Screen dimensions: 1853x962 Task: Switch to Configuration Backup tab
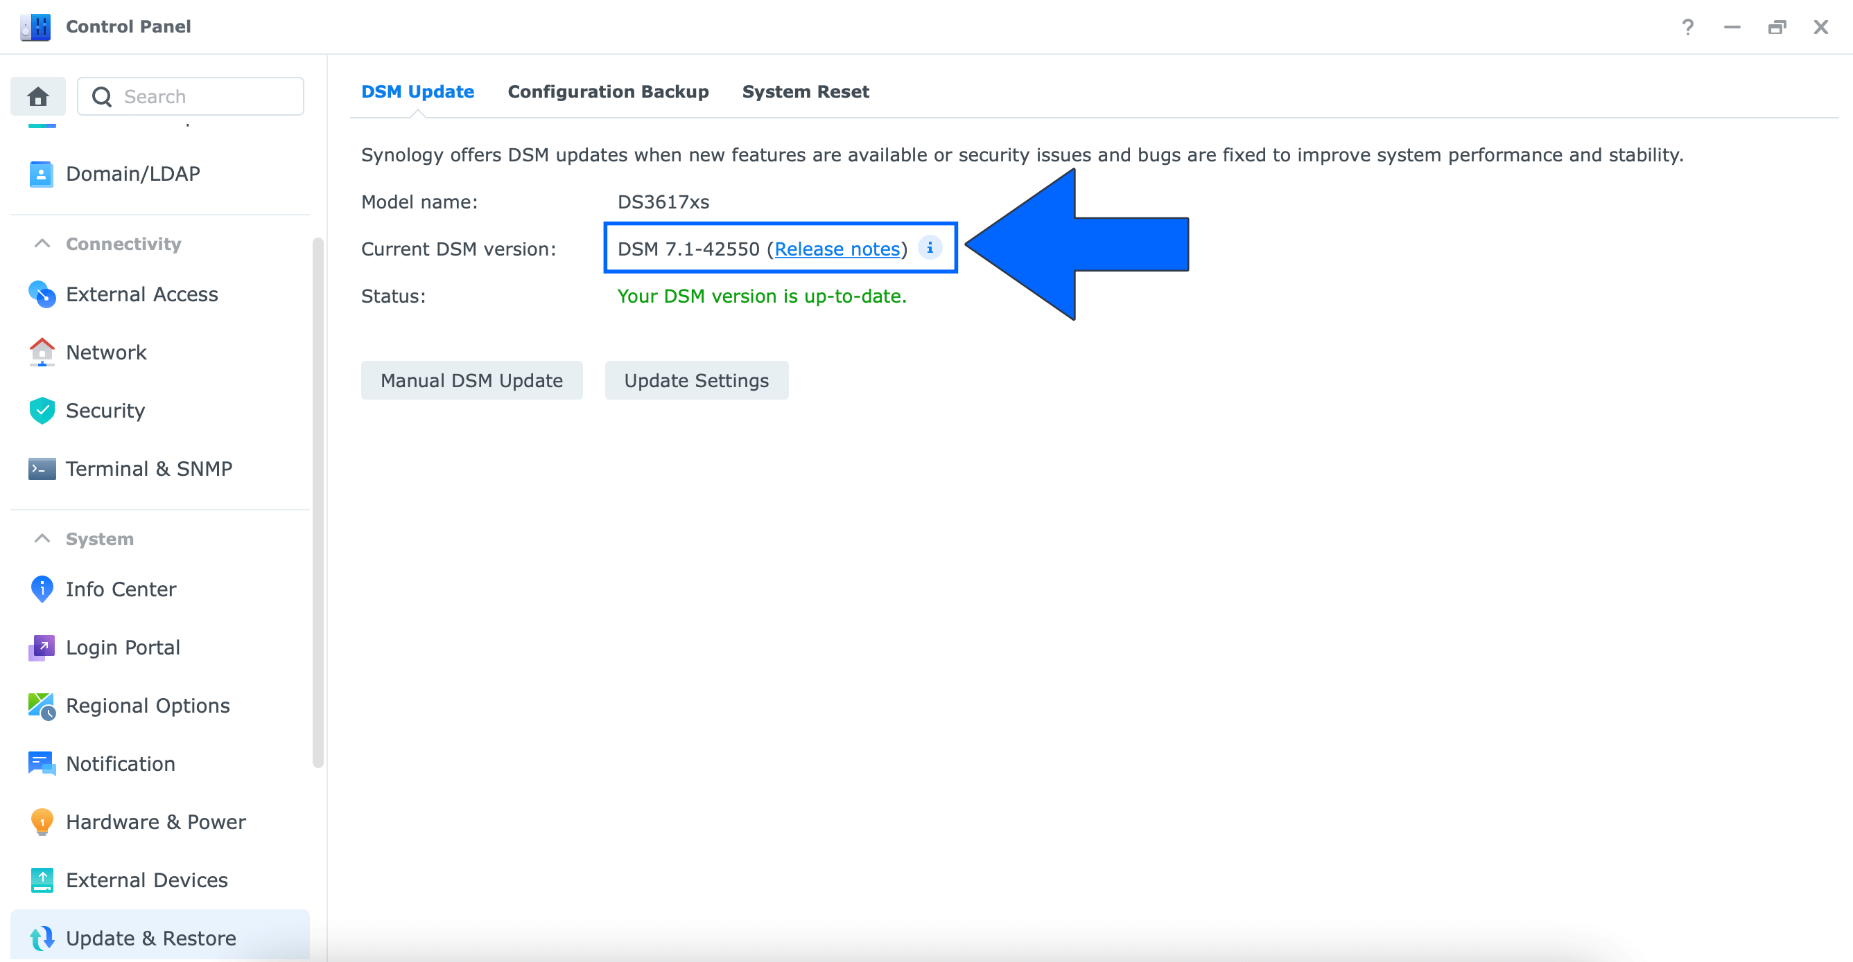607,91
